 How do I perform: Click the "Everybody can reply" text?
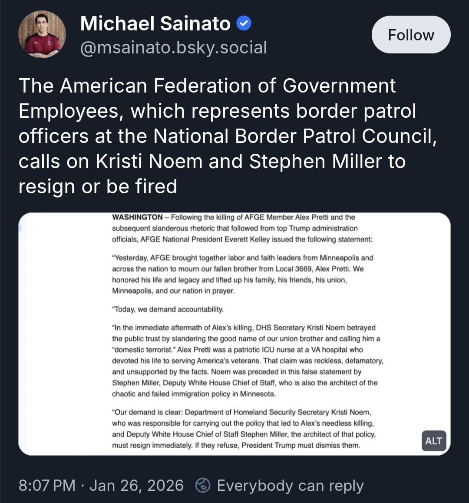[290, 485]
